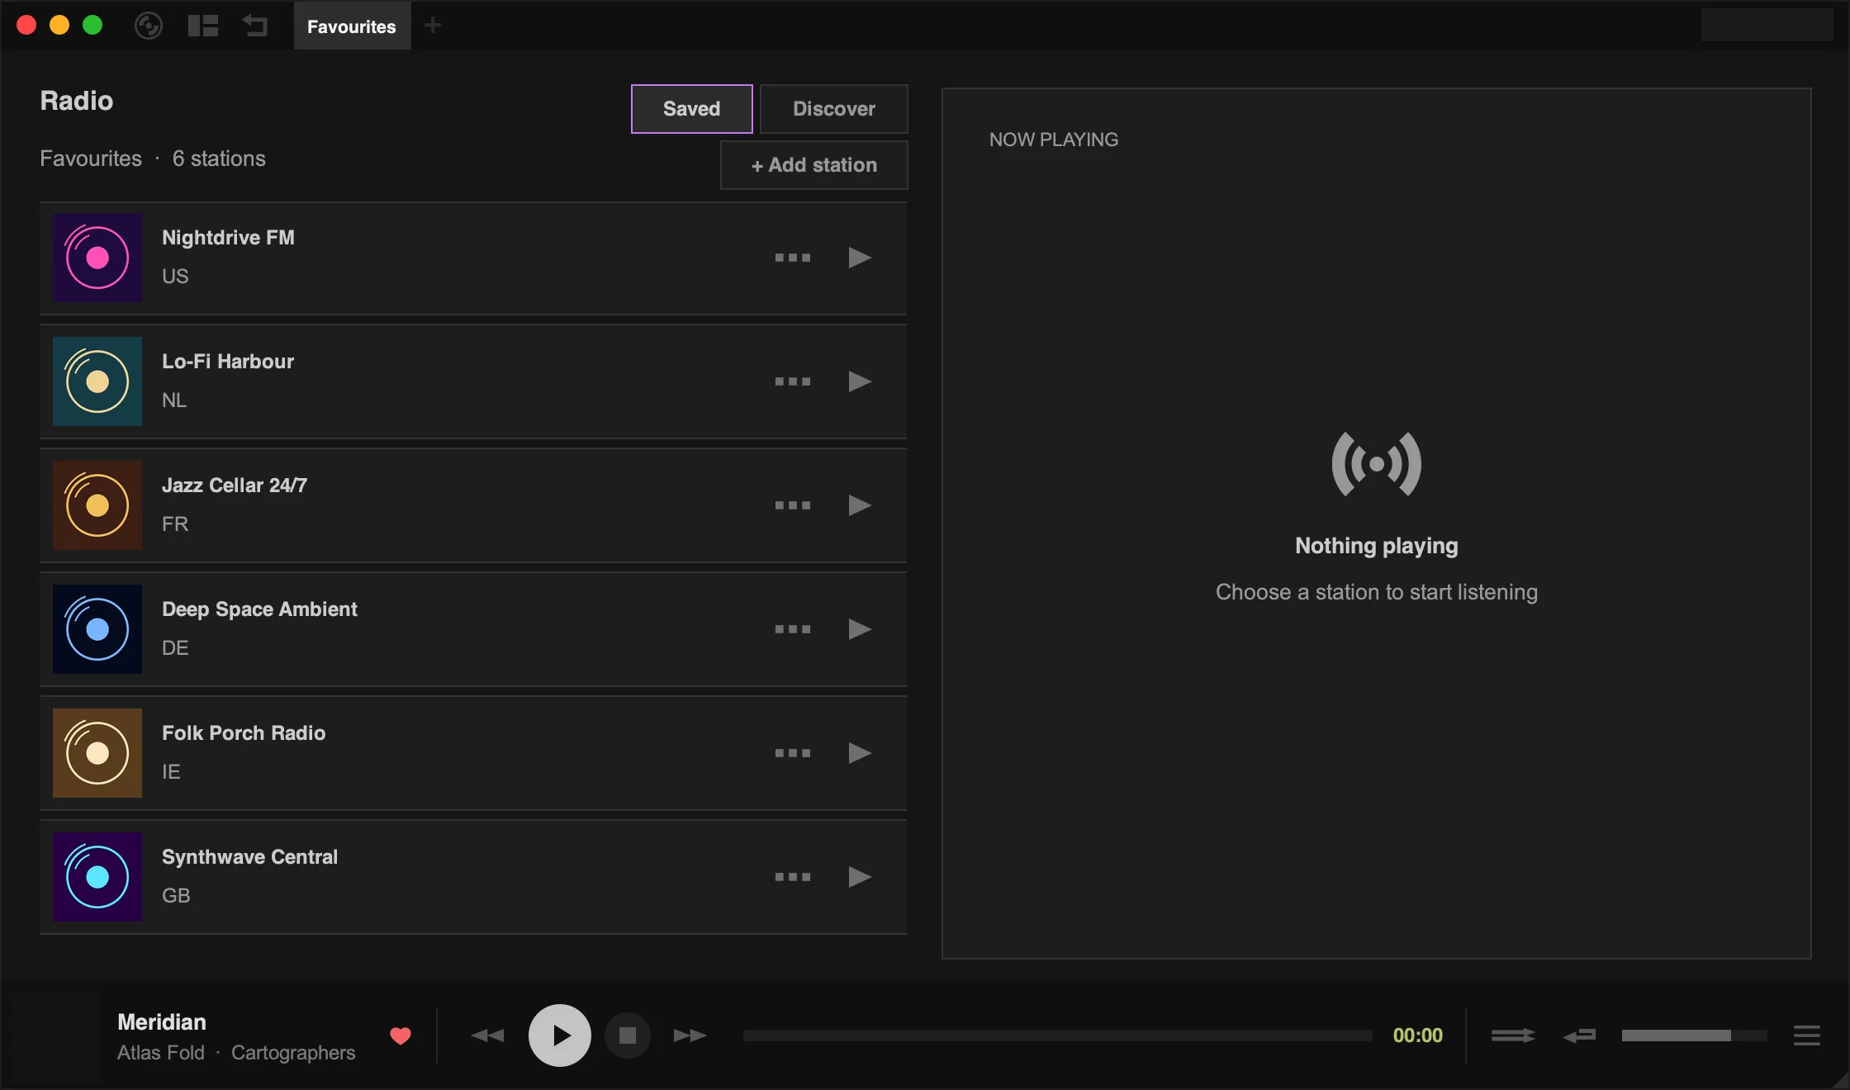
Task: Open more options for Nightdrive FM
Action: tap(793, 258)
